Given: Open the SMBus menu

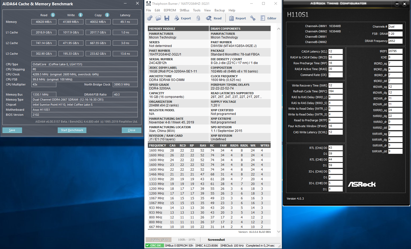Looking at the screenshot, I should tap(184, 10).
